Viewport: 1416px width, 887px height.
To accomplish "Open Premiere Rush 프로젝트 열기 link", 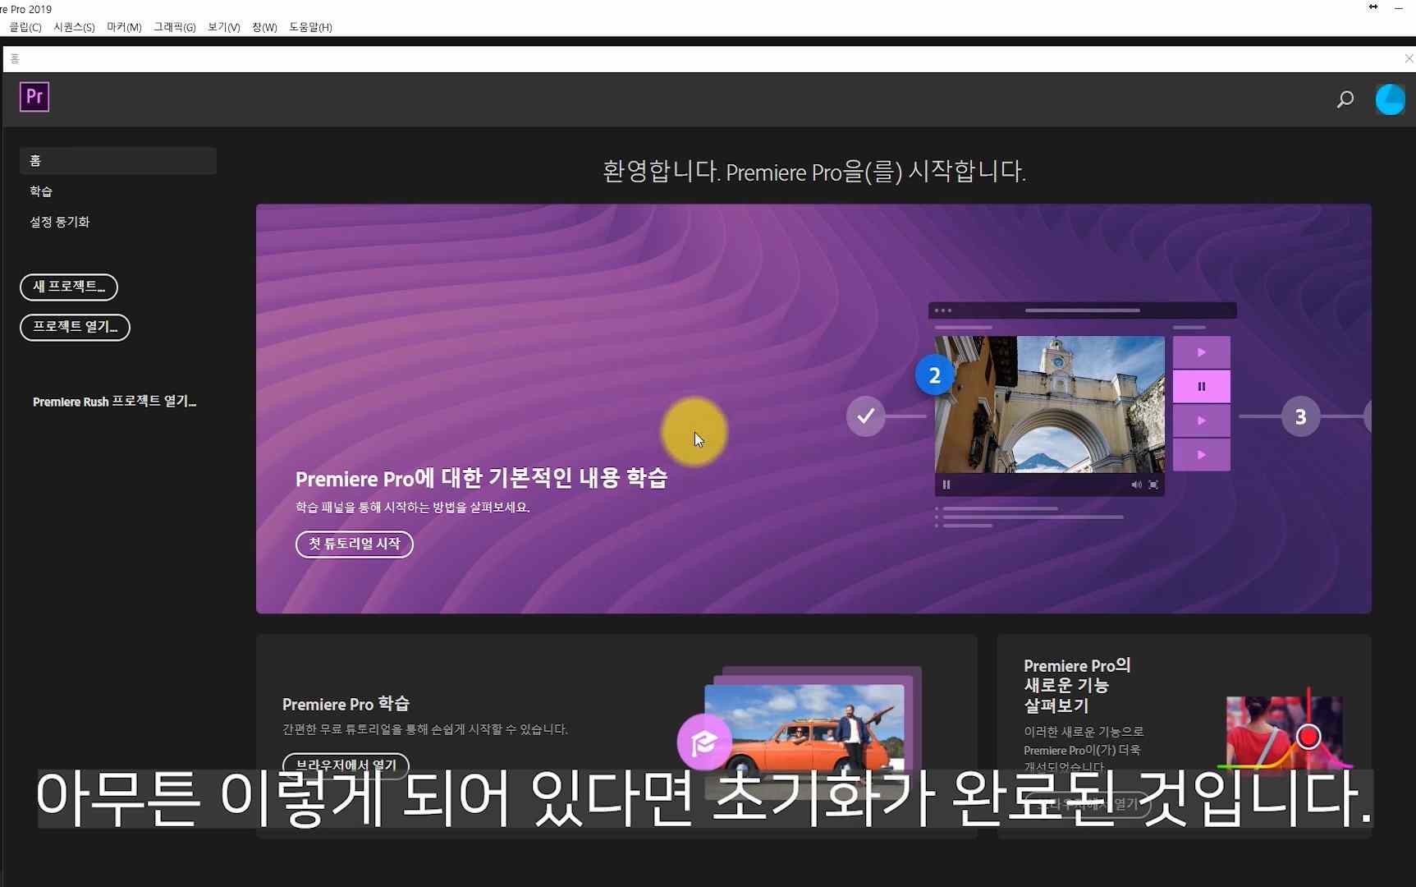I will (114, 402).
